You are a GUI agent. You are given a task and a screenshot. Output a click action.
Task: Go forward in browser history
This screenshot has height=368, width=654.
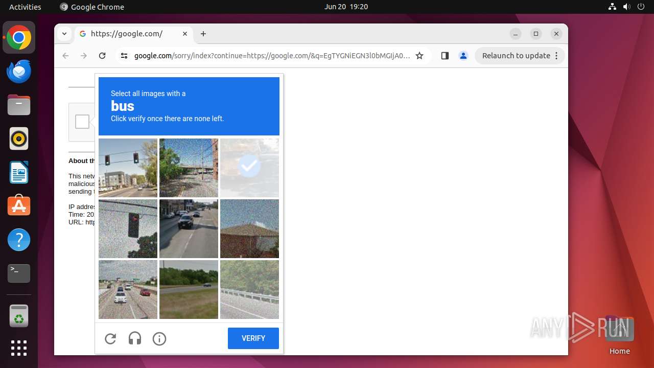point(84,56)
